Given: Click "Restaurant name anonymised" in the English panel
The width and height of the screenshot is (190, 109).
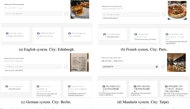Looking at the screenshot, I should (14, 4).
